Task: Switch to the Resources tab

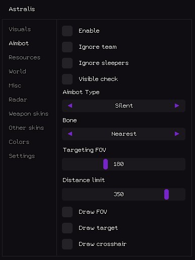Action: coord(25,57)
